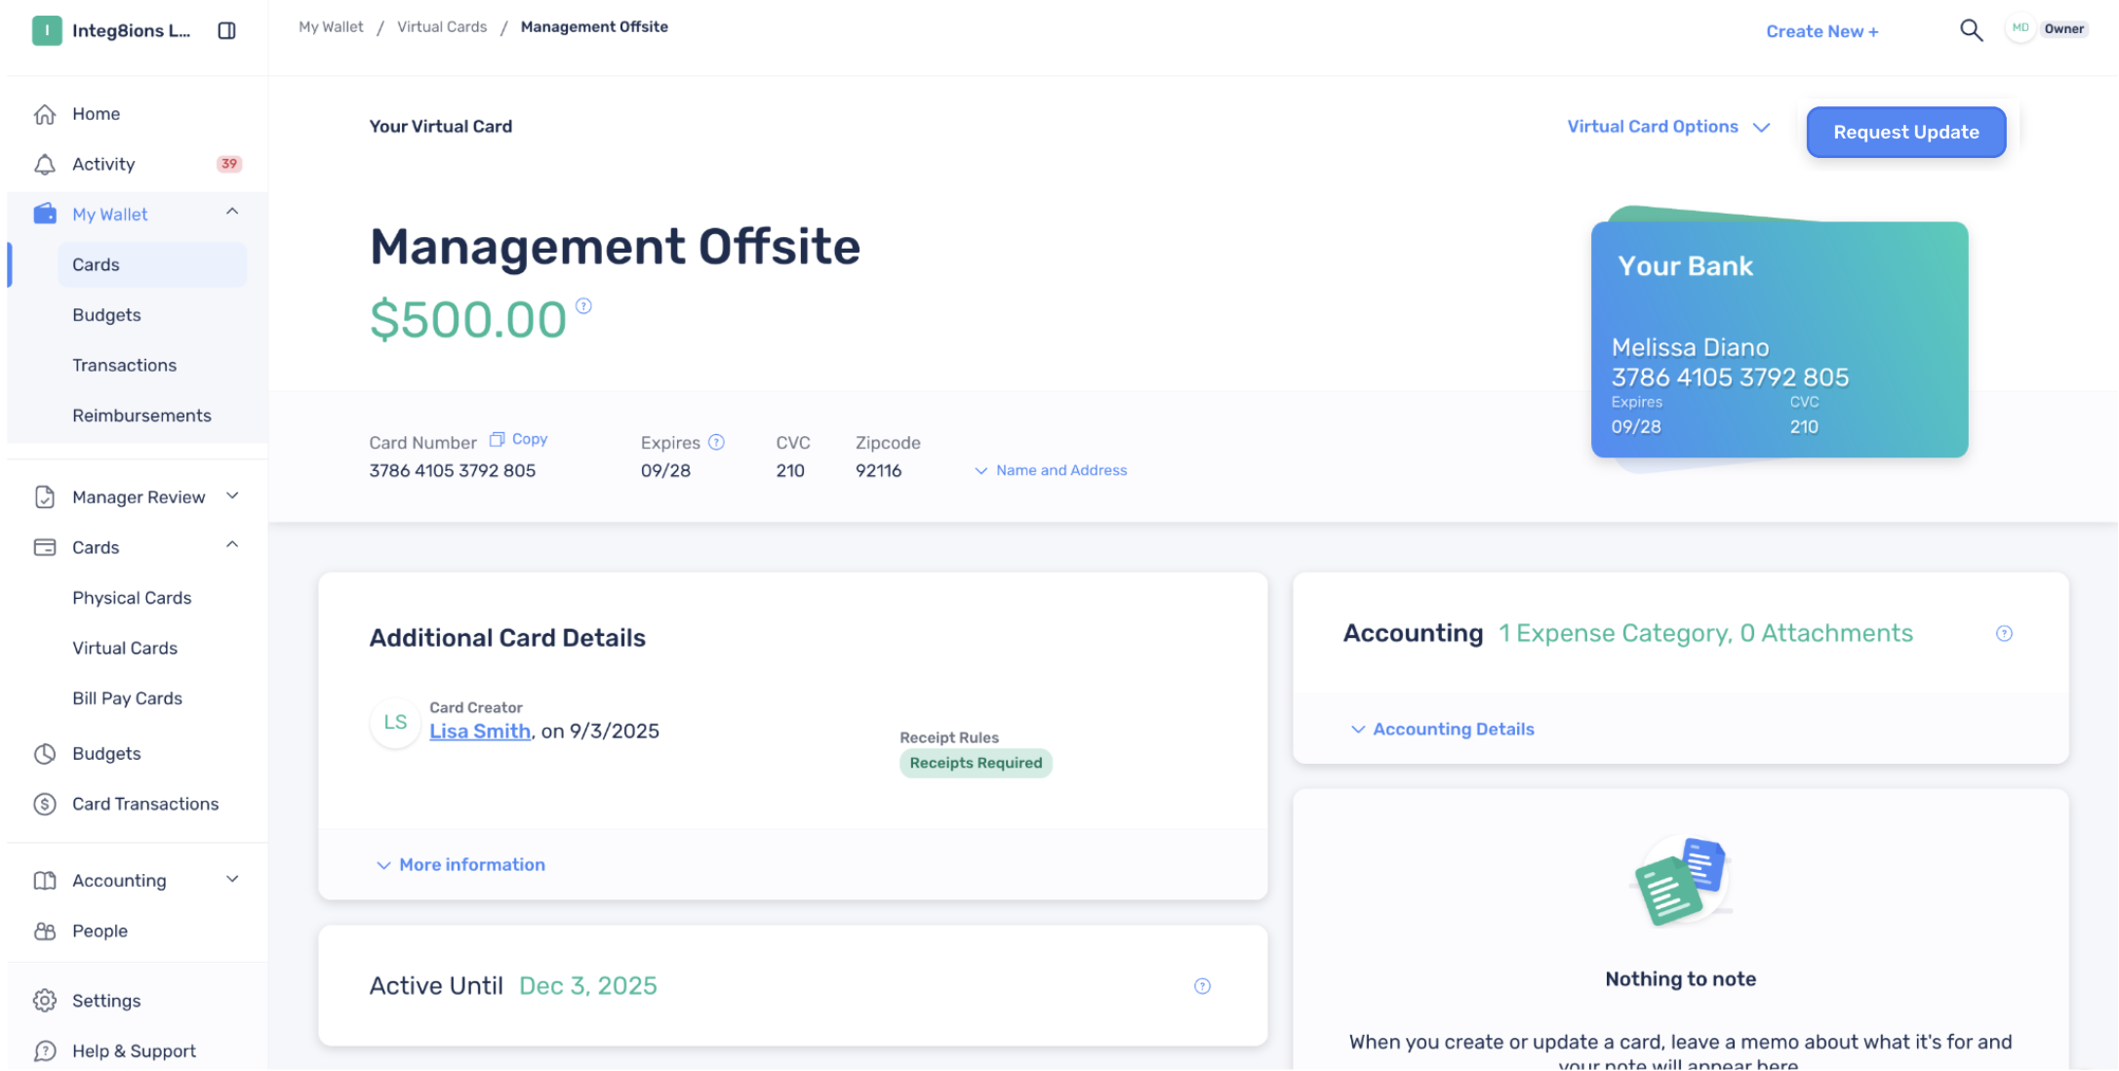Expand Accounting Details section
Image resolution: width=2119 pixels, height=1071 pixels.
tap(1442, 730)
